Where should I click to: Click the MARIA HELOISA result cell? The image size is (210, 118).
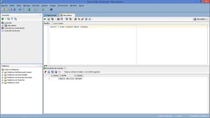67,79
